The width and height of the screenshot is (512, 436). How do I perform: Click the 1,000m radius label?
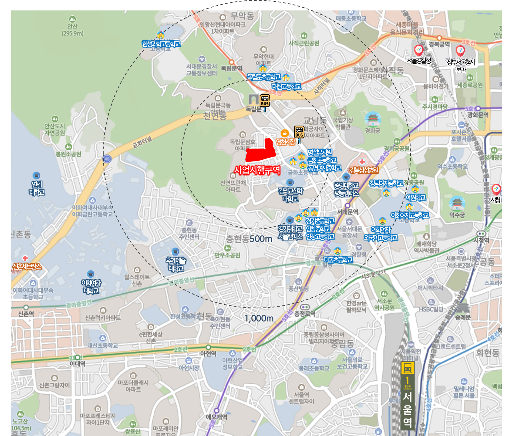259,318
